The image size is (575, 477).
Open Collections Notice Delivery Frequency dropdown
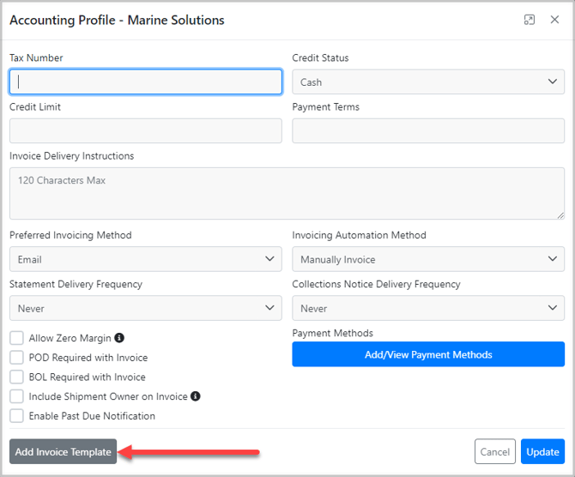pos(428,308)
